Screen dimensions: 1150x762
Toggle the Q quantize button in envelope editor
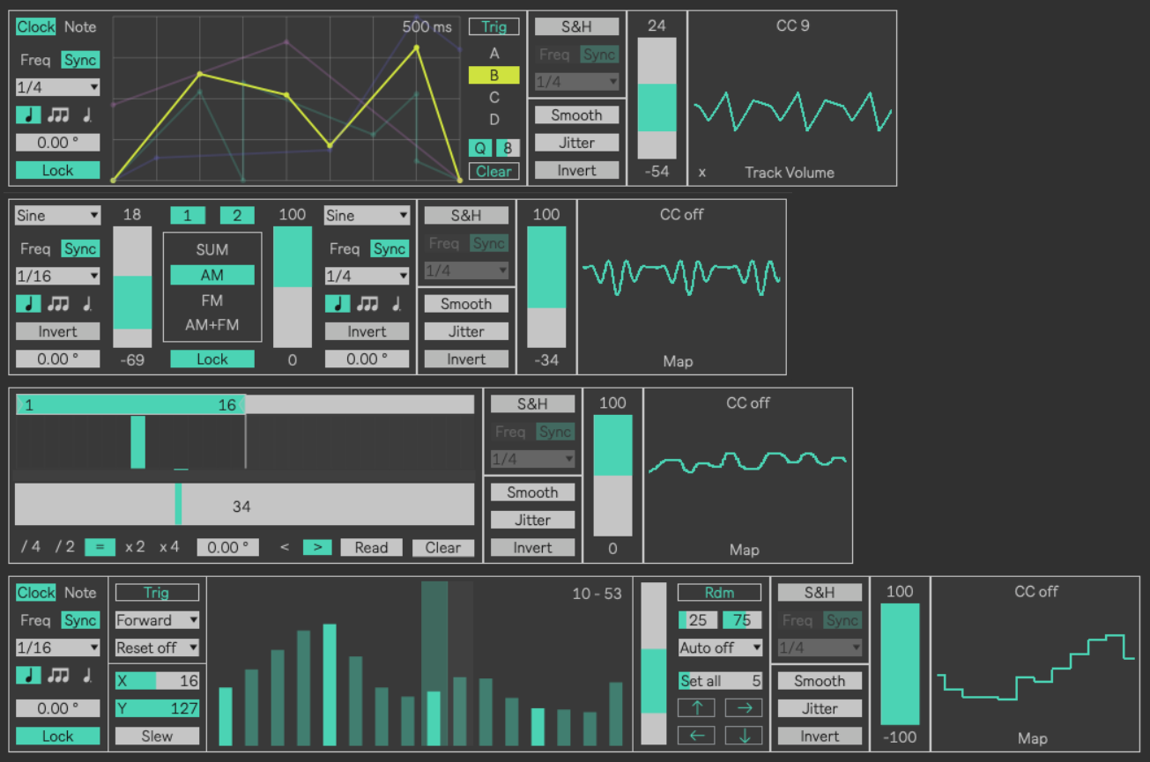[x=480, y=148]
